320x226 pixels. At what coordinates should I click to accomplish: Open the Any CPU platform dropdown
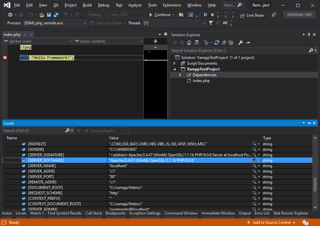tap(128, 15)
